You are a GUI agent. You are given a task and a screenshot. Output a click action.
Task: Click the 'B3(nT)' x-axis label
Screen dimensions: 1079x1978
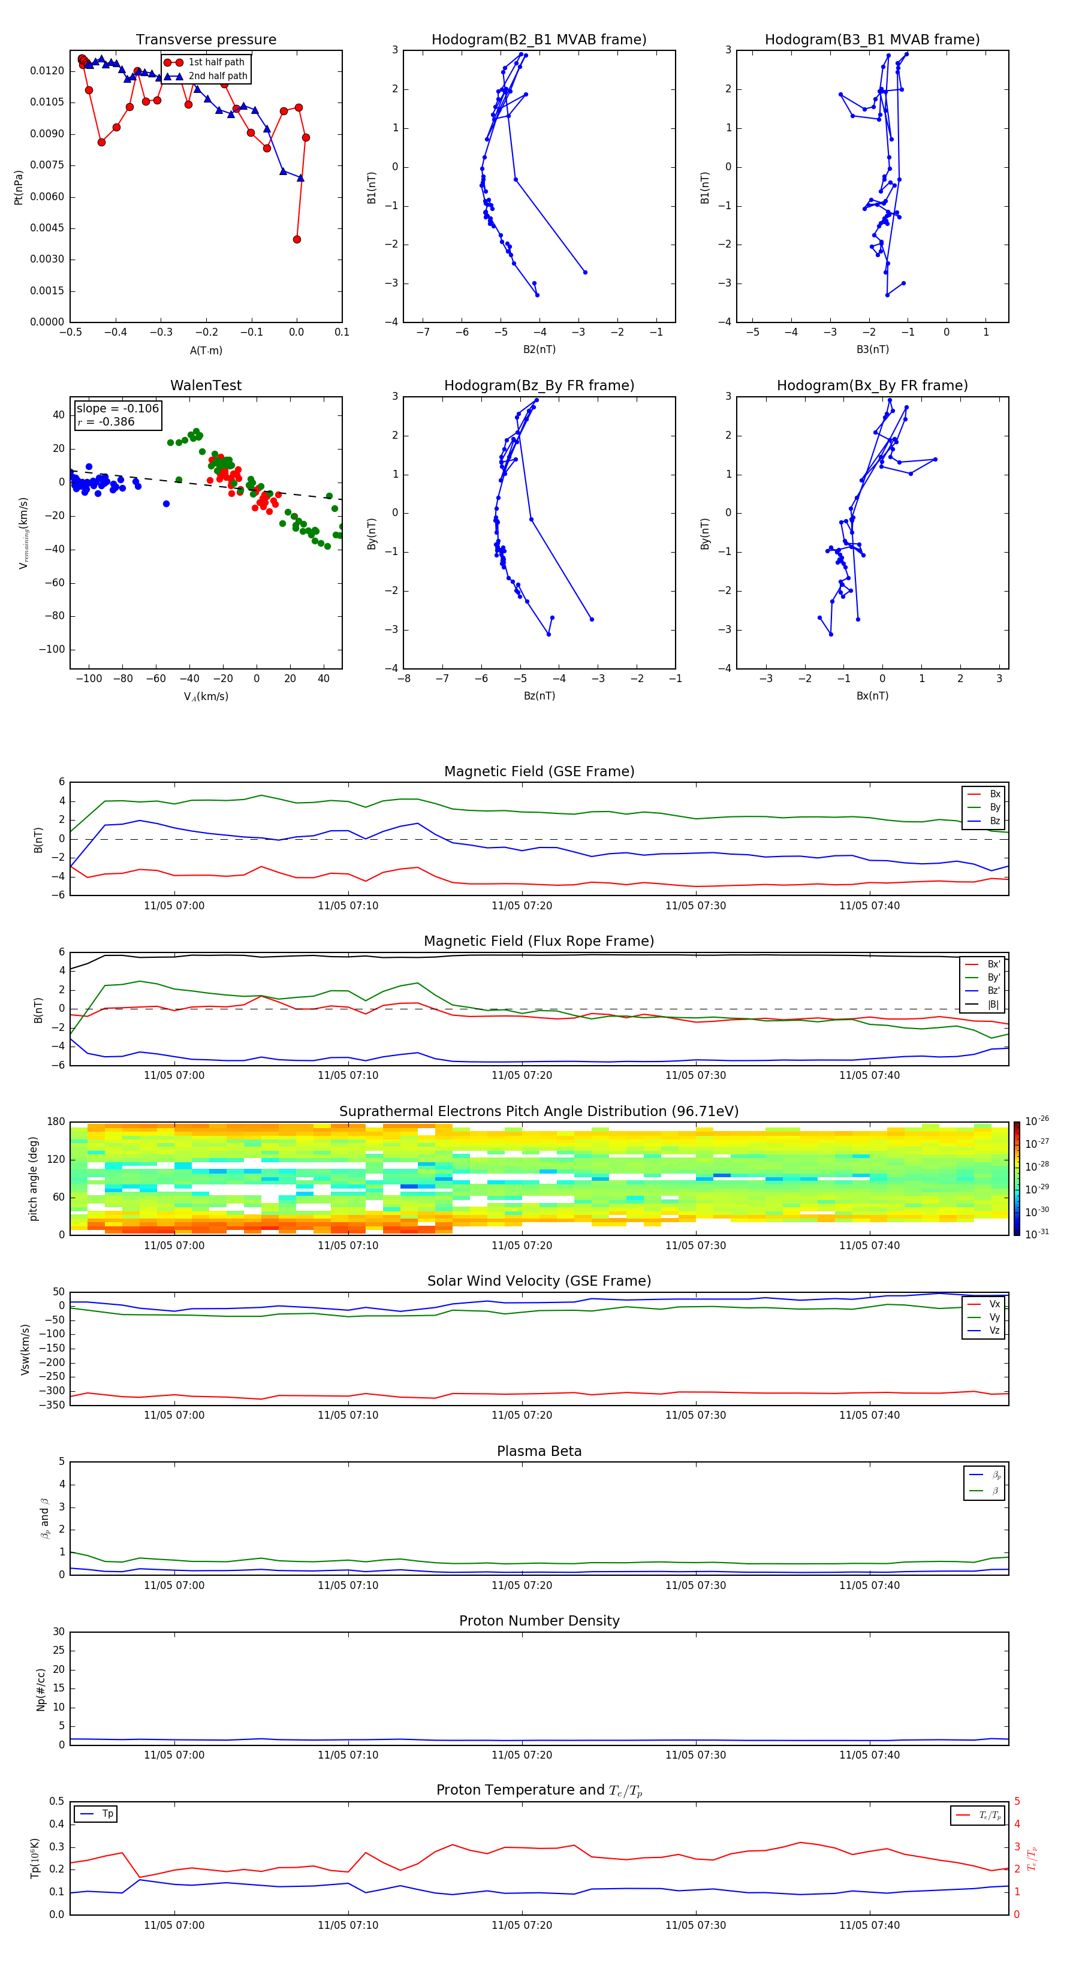tap(872, 349)
